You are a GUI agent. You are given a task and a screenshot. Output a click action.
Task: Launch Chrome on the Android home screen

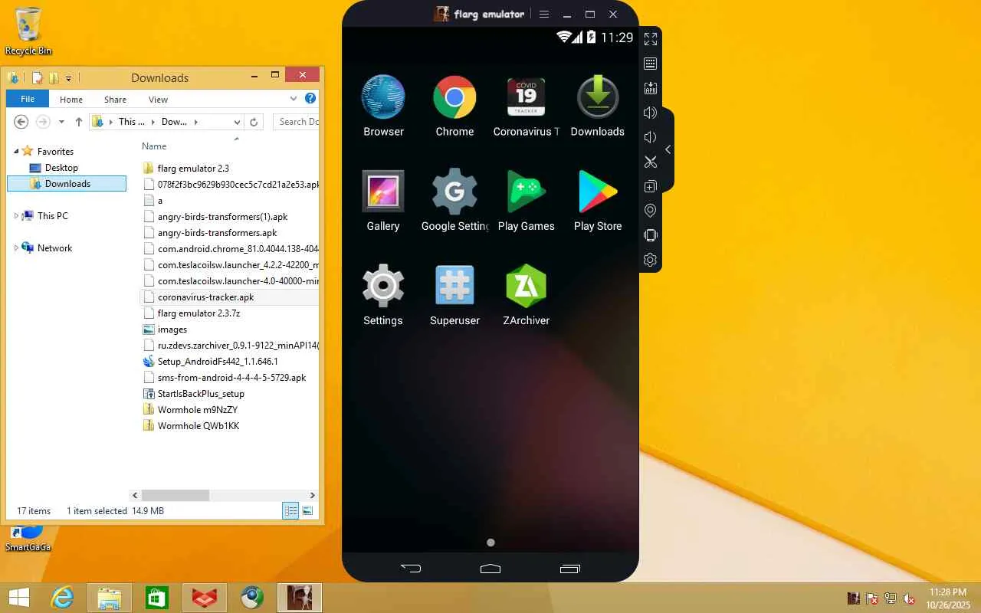(x=454, y=106)
